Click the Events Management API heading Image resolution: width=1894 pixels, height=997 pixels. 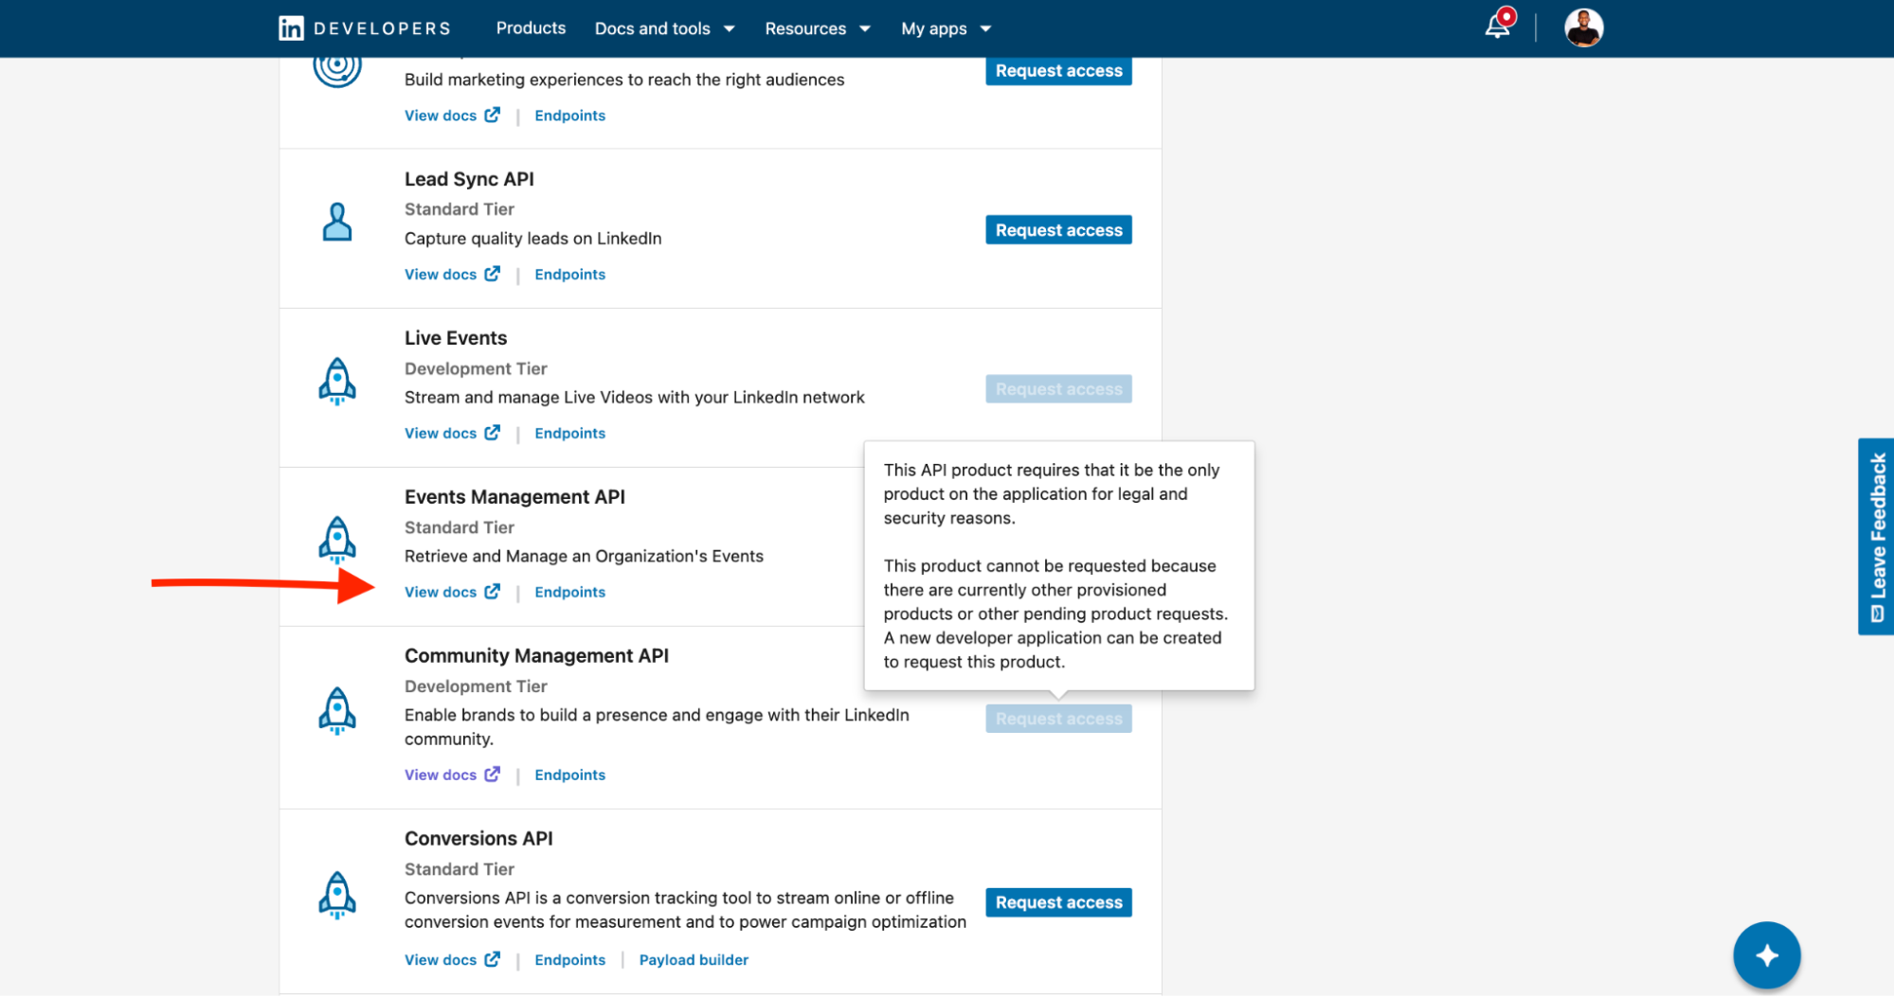coord(514,497)
